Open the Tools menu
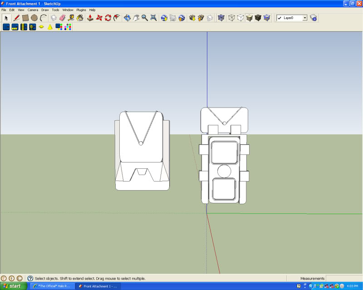Screen dimensions: 363x290 coord(55,10)
